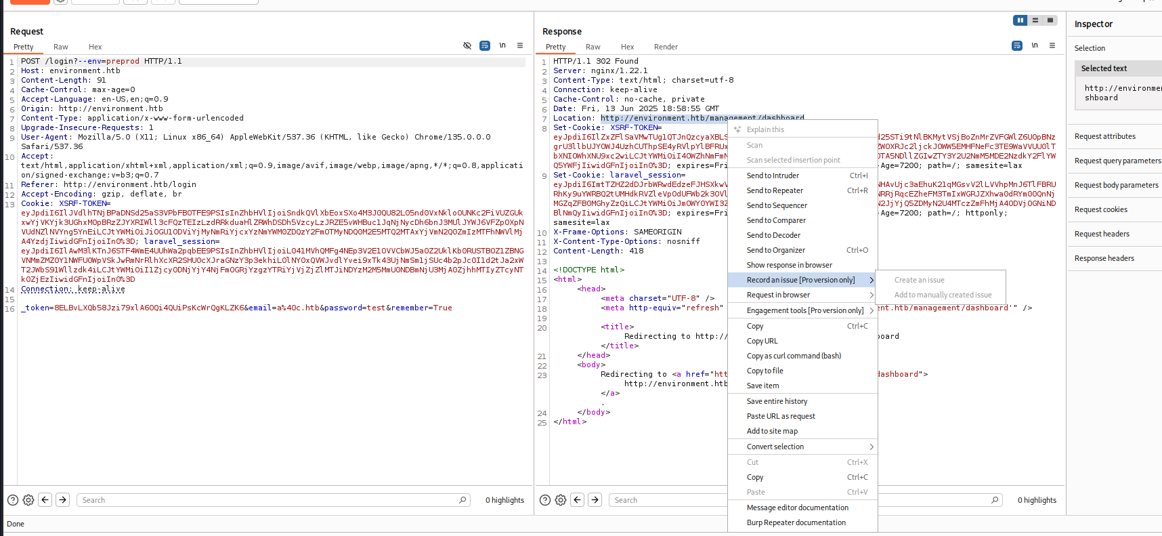Open Request search settings gear
The height and width of the screenshot is (536, 1162).
(x=28, y=500)
